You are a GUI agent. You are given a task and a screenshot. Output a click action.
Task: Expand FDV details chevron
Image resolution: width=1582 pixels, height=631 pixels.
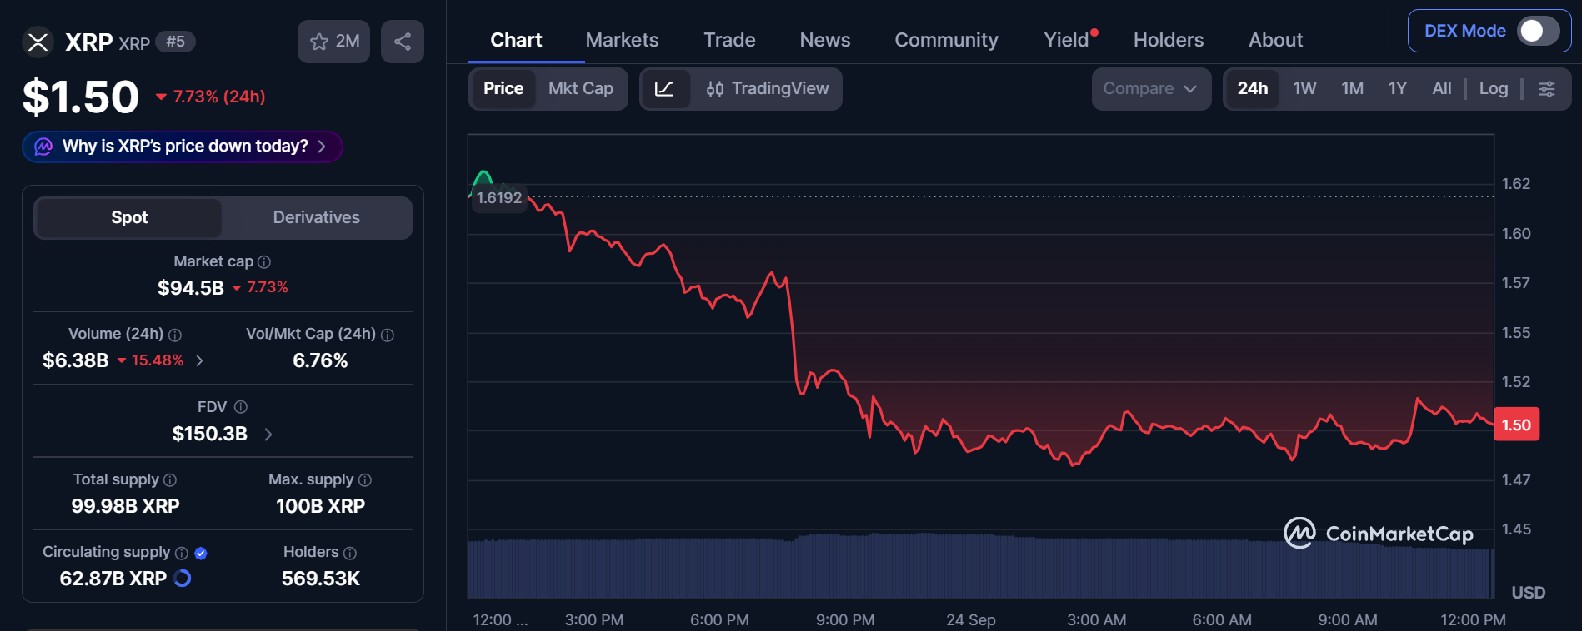(268, 434)
